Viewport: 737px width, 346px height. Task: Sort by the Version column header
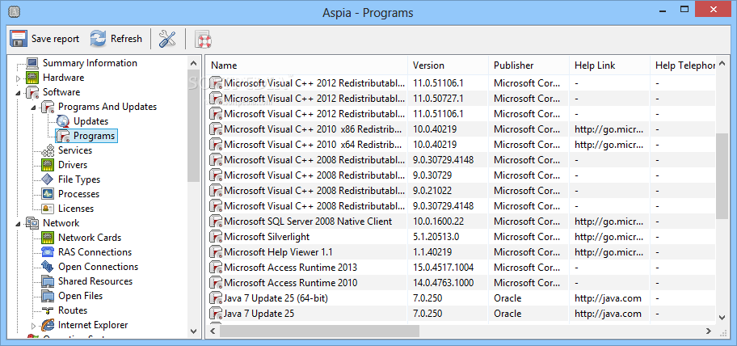point(448,65)
